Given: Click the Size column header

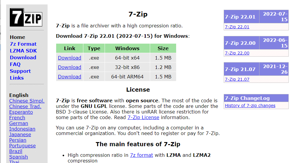Looking at the screenshot, I should click(x=163, y=48).
